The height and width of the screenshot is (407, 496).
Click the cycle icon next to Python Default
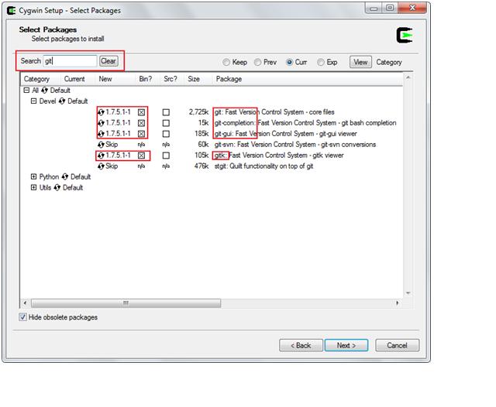coord(65,177)
